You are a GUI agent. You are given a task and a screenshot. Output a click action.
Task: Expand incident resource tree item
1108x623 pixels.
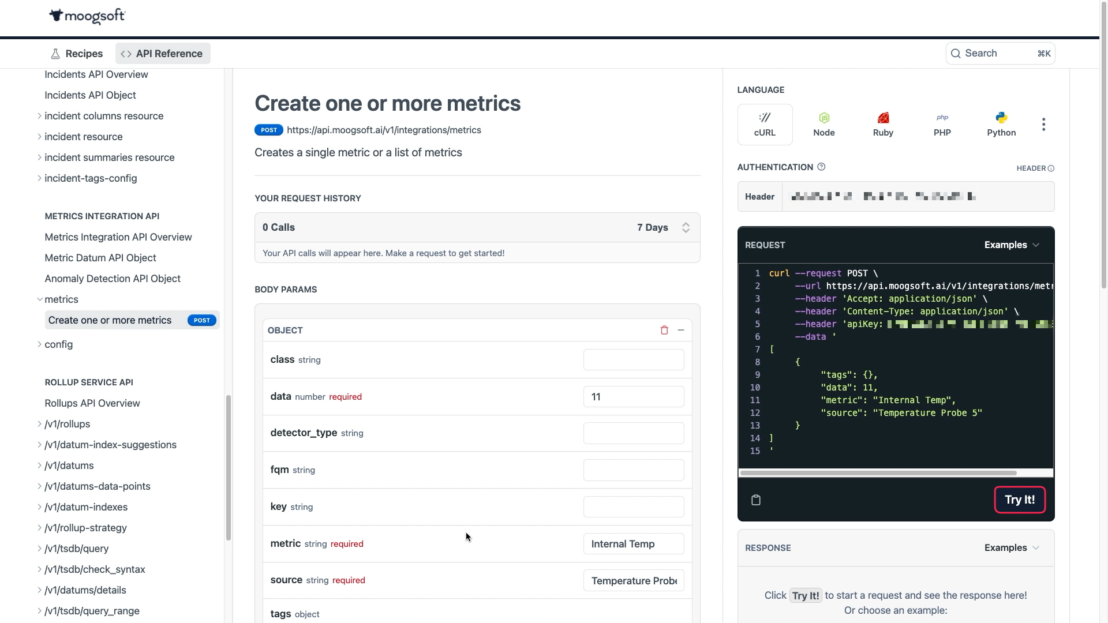click(39, 137)
